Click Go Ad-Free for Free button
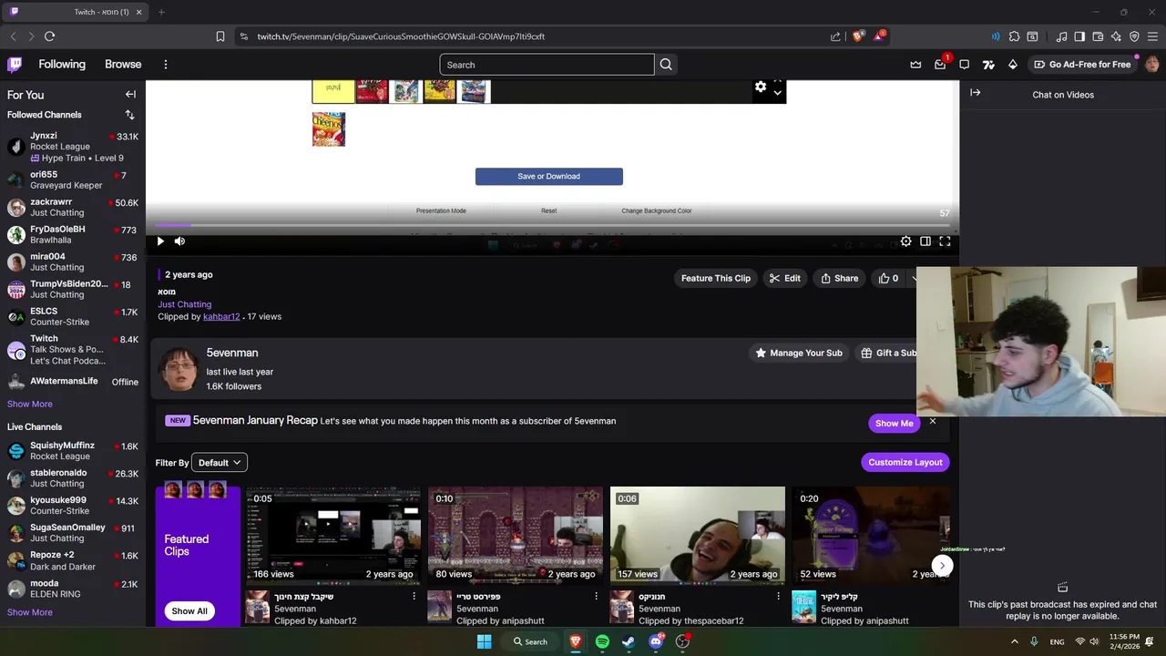Image resolution: width=1166 pixels, height=656 pixels. coord(1082,65)
